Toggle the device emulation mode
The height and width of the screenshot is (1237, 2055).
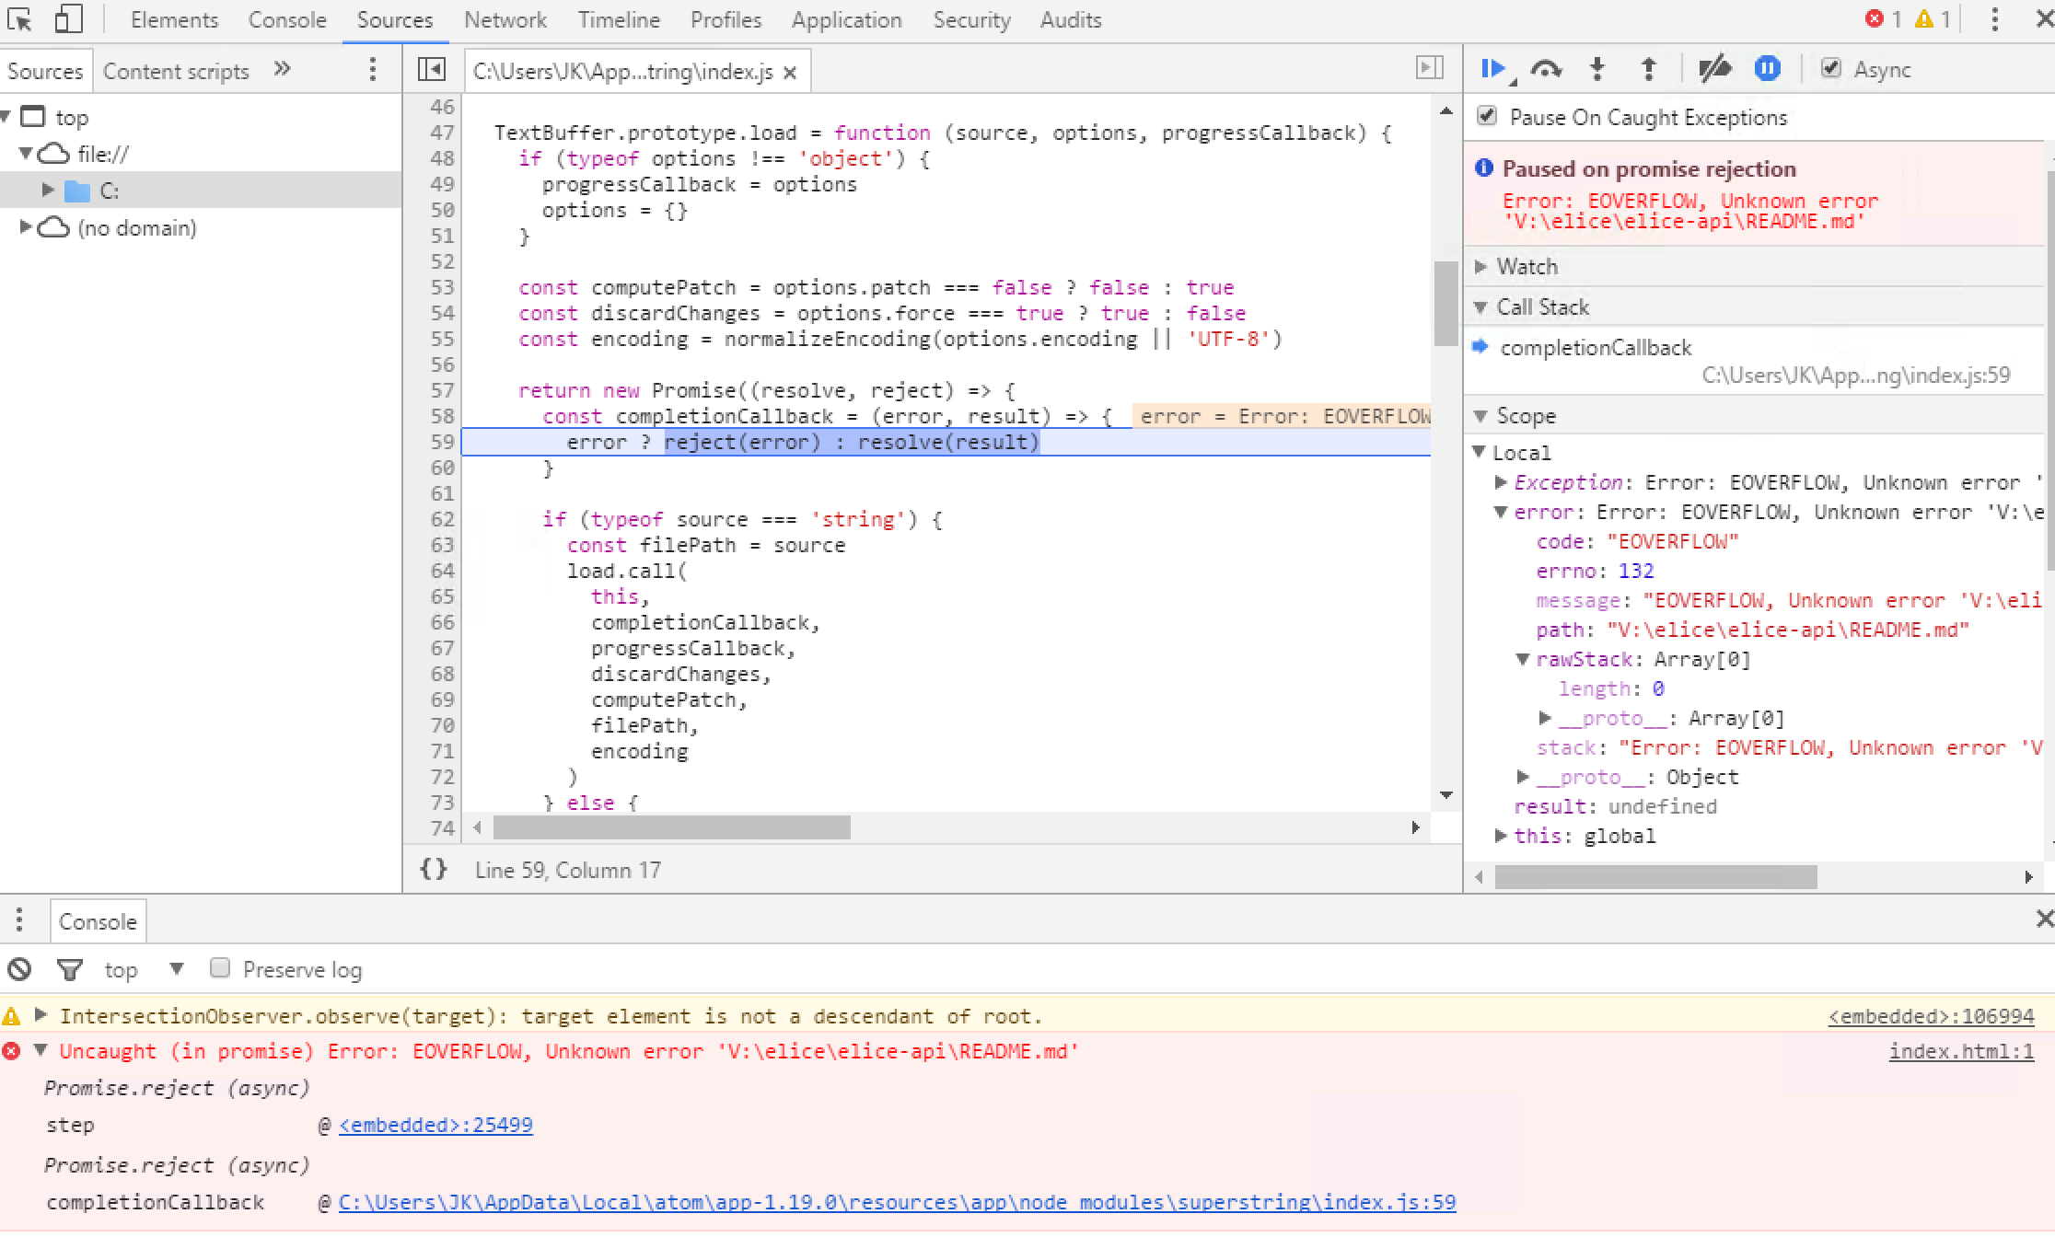[x=68, y=19]
